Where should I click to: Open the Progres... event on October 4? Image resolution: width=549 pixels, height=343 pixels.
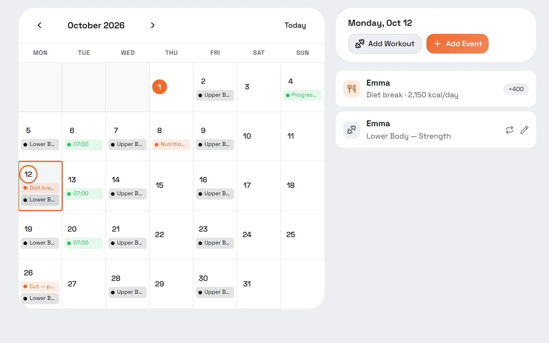click(x=303, y=95)
